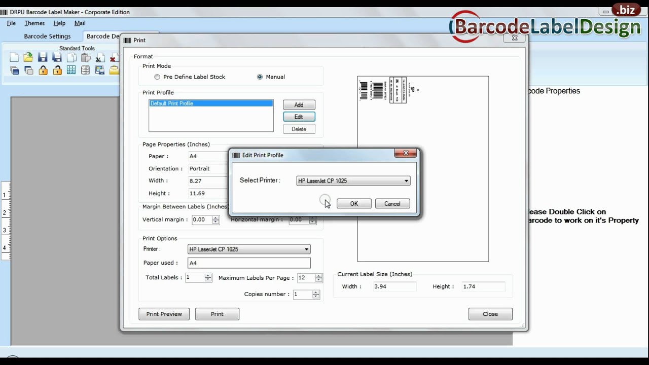Click Cancel in Edit Print Profile dialog
This screenshot has width=649, height=365.
(392, 204)
